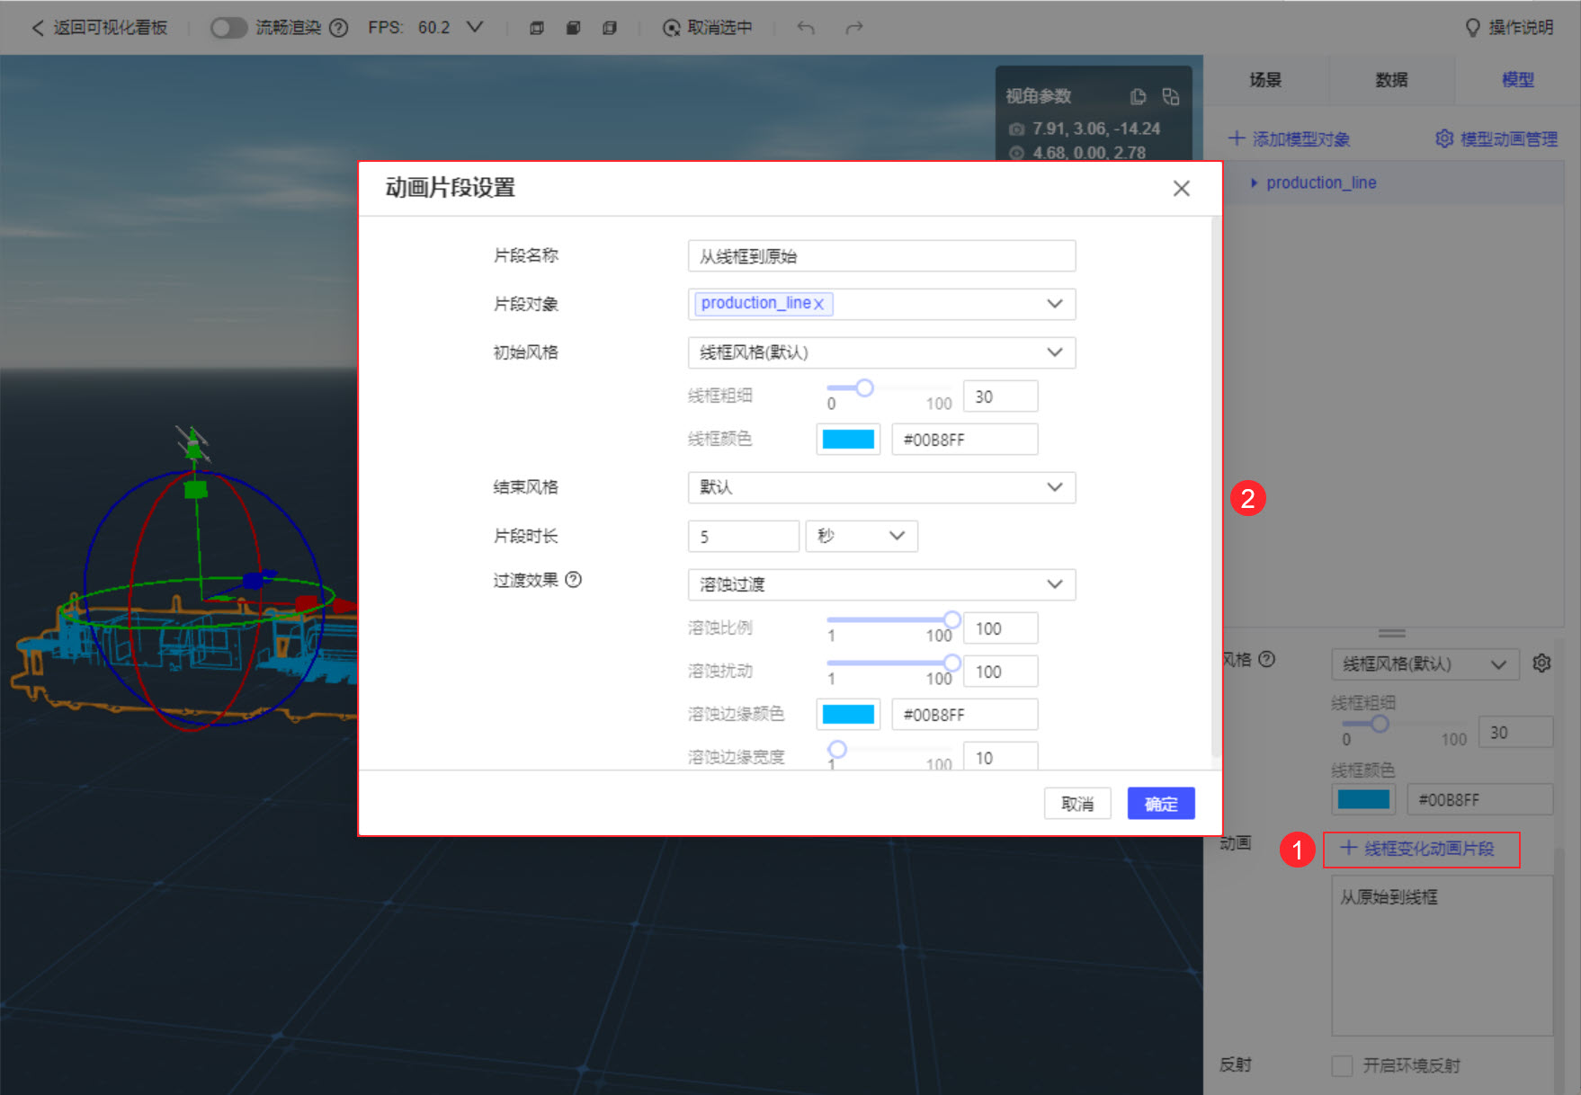
Task: Adjust the side panel 线框粗细 slider
Action: [x=1380, y=724]
